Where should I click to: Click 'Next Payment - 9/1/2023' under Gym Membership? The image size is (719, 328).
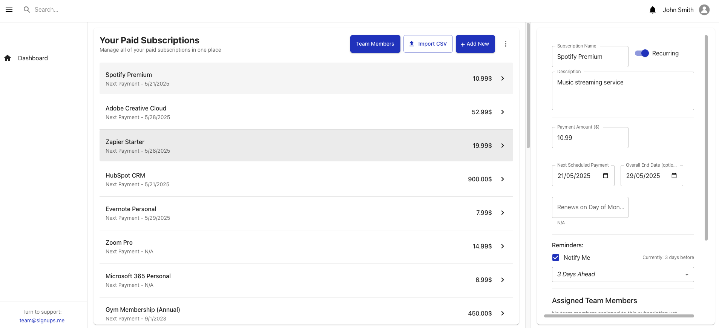136,319
